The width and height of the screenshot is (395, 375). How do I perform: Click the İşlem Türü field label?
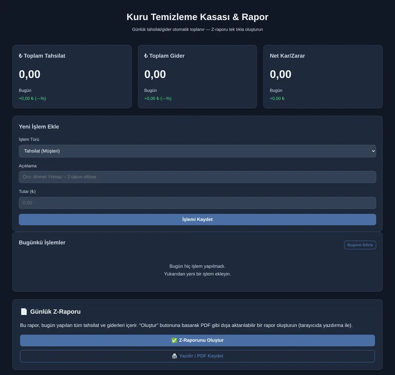[29, 139]
